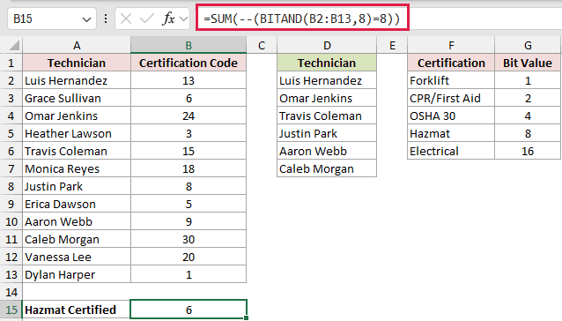This screenshot has height=321, width=562.
Task: Select 'Heather Lawson' cell
Action: click(x=77, y=133)
